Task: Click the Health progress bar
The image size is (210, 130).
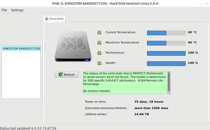Action: tap(166, 64)
